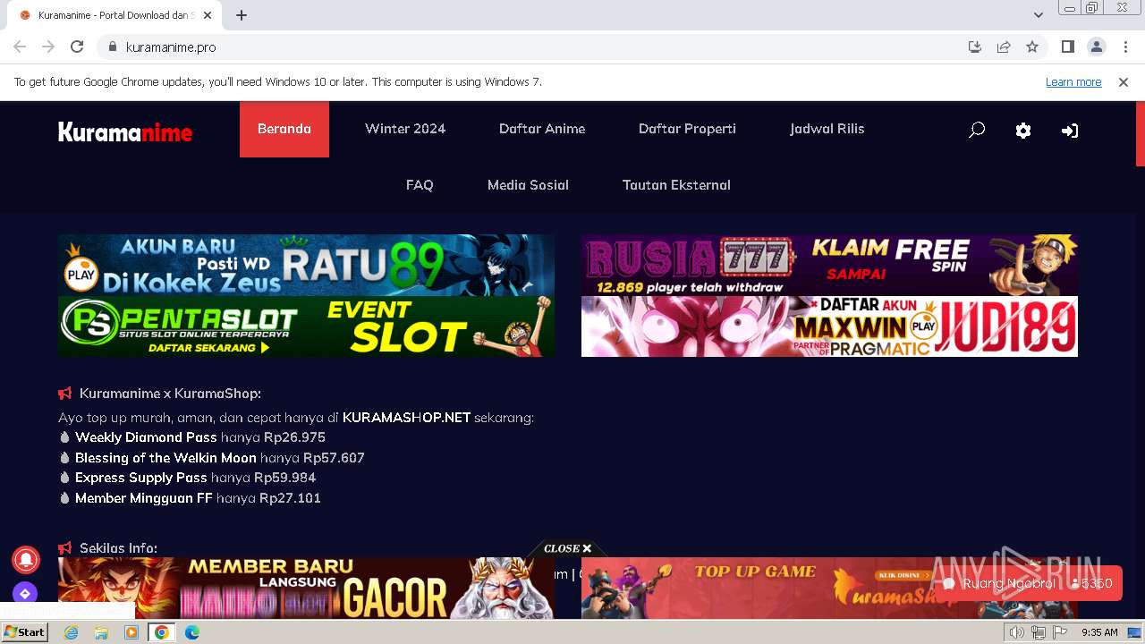Click the Action Center flag tray icon
The image size is (1145, 644).
[1058, 632]
